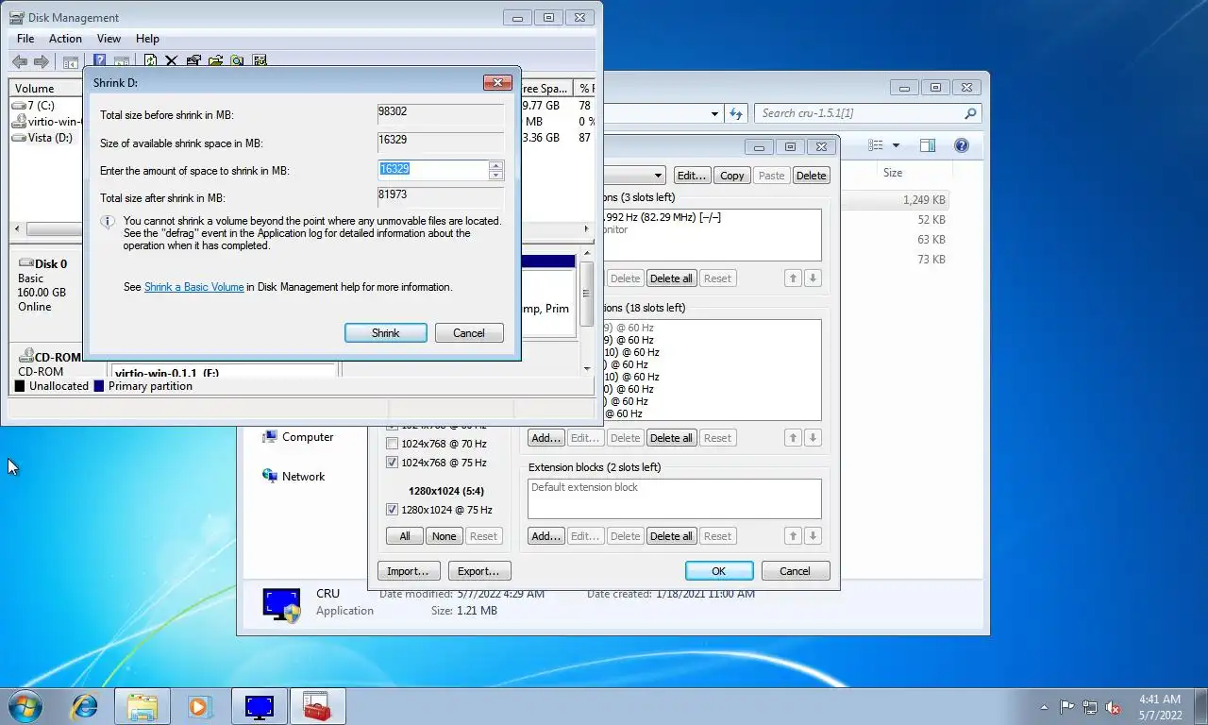Decrease shrink amount with the spinner down arrow

(496, 175)
